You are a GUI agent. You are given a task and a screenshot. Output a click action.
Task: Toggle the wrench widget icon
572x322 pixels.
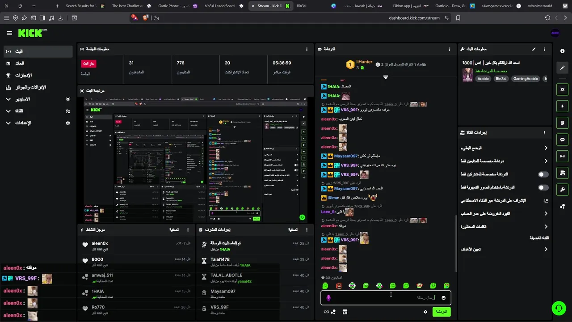(x=562, y=190)
